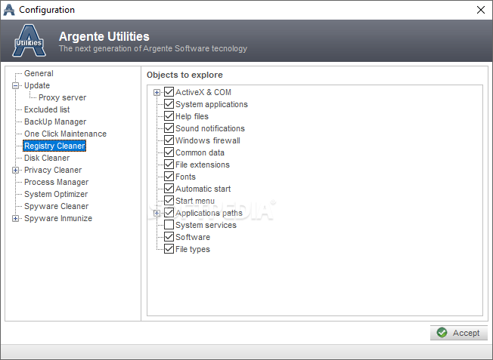Uncheck File extensions checkbox

[x=169, y=165]
